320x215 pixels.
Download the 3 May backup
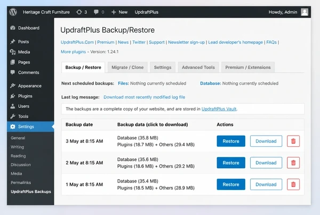pos(266,141)
